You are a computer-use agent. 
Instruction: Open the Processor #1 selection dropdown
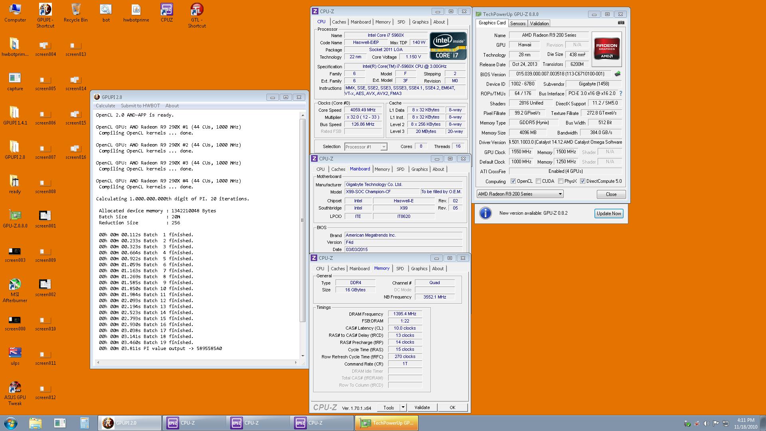(365, 147)
